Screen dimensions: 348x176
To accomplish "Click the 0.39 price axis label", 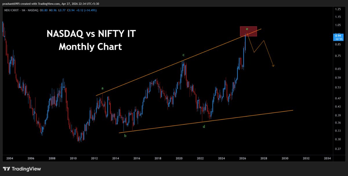I will 338,115.
